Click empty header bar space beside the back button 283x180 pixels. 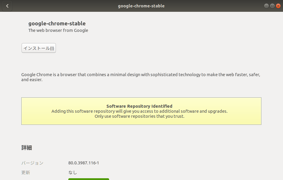59,6
